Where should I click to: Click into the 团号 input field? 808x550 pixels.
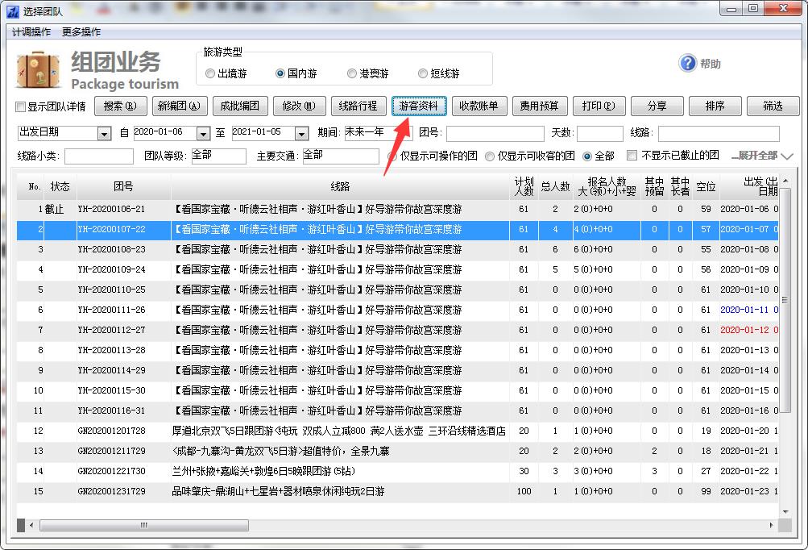point(495,133)
